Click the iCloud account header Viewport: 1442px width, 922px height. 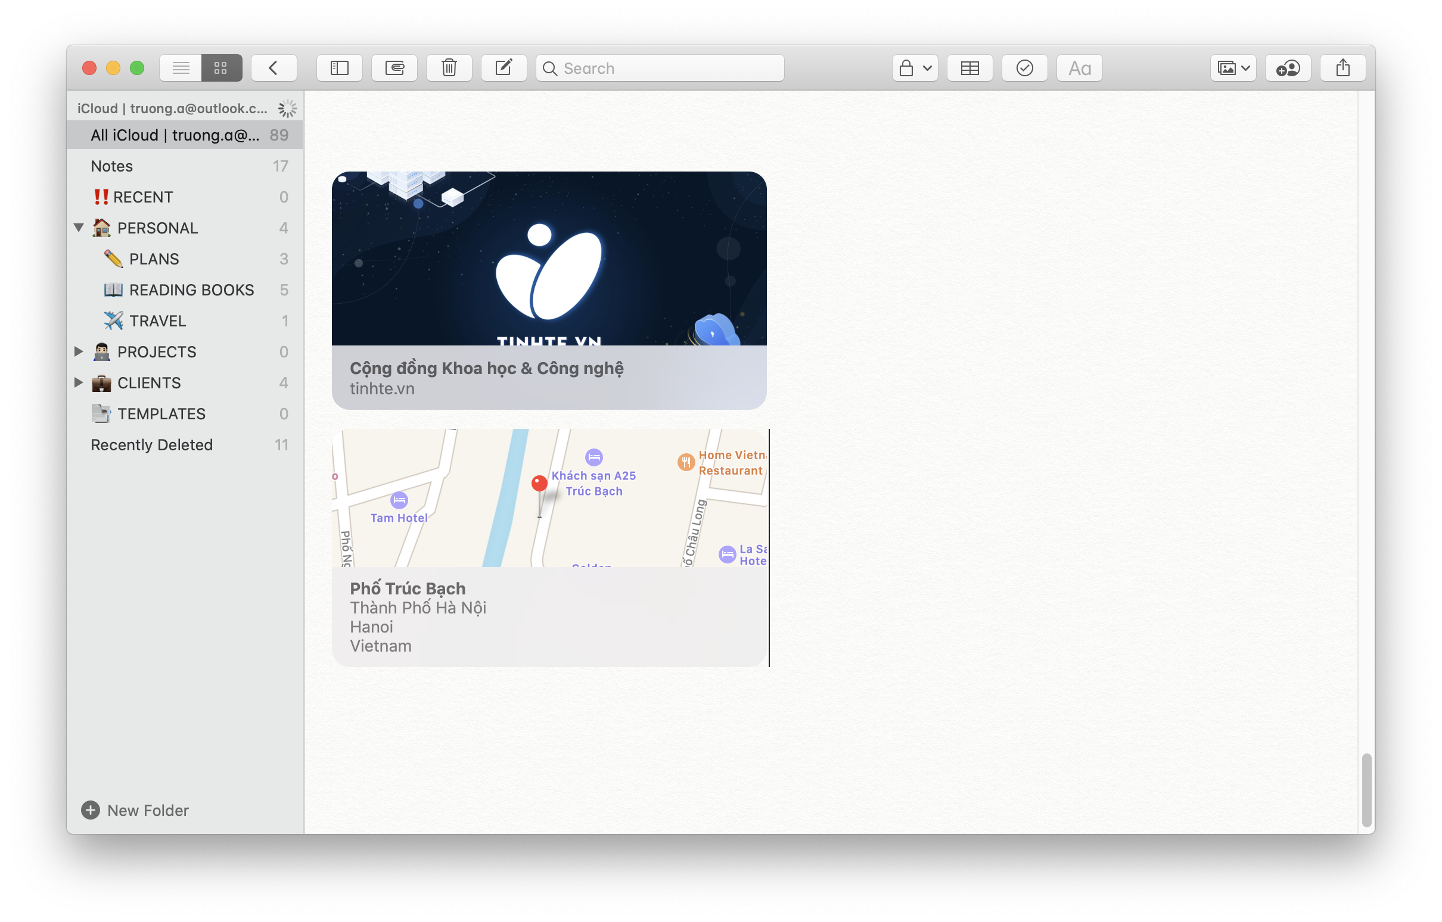pos(172,108)
